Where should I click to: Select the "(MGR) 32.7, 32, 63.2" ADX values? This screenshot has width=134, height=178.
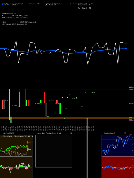[28, 22]
